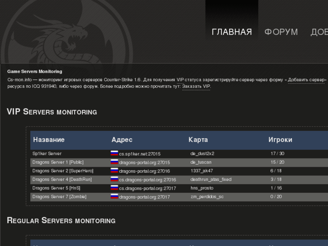The height and width of the screenshot is (246, 328).
Task: Click address dragons-portal.org:27015
Action: point(144,162)
